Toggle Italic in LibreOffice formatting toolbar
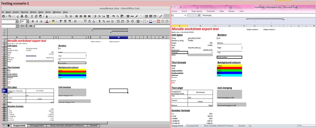The image size is (316, 128). pos(37,21)
